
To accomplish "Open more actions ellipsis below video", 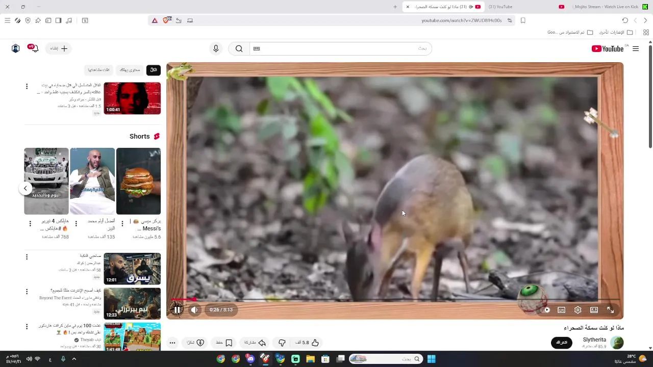I will tap(172, 343).
